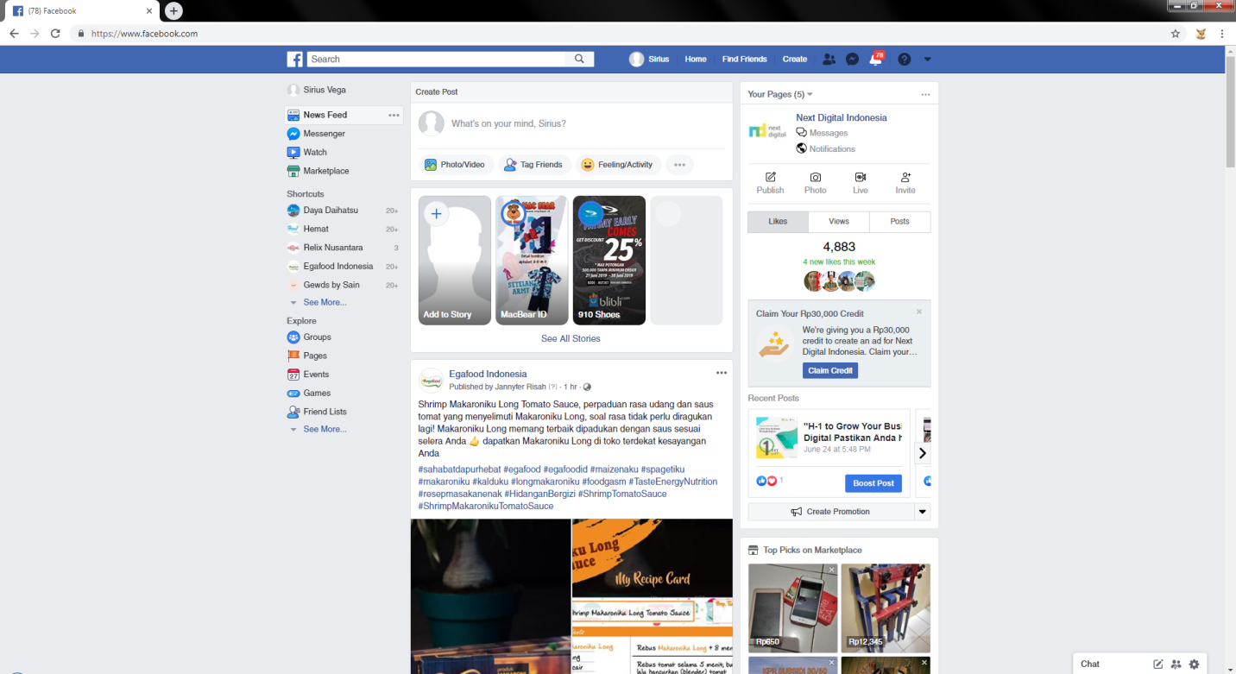Open the Messenger icon in header
The width and height of the screenshot is (1236, 674).
coord(852,60)
